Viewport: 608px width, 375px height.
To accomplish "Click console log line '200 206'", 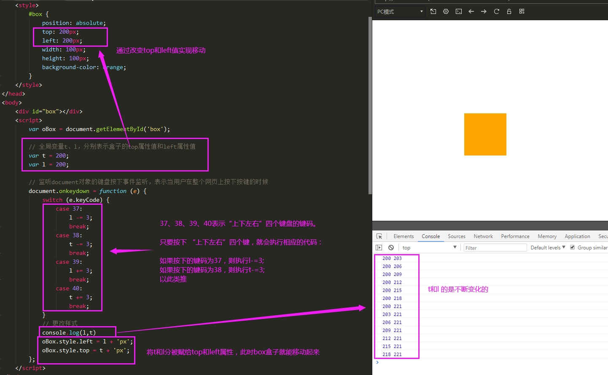I will point(392,266).
